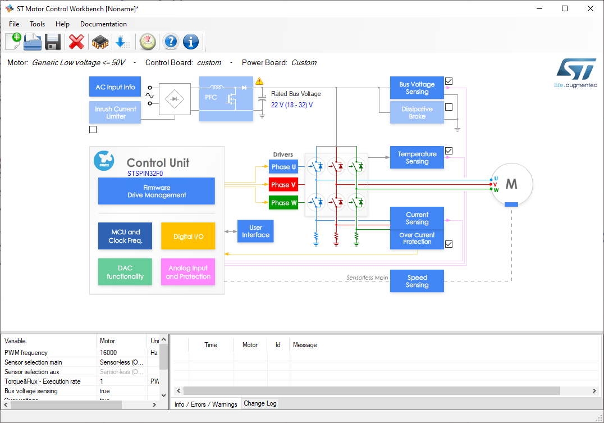Uncheck Bus Voltage Sensing
Image resolution: width=604 pixels, height=423 pixels.
(x=449, y=81)
